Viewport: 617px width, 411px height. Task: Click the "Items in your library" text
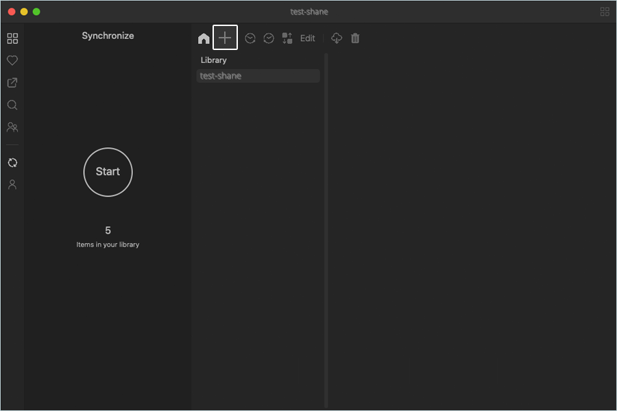(x=108, y=245)
